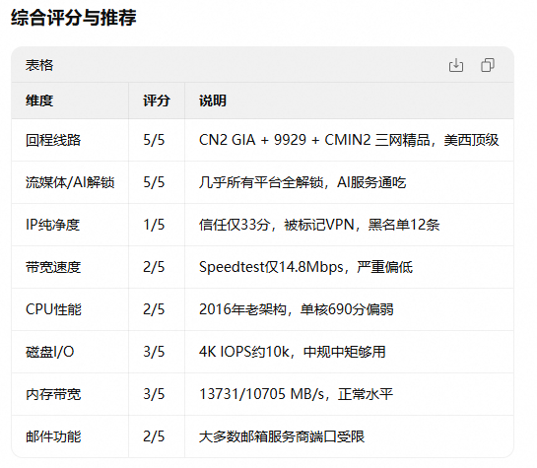The height and width of the screenshot is (468, 537).
Task: Click the 1/5 rating for IP纯净度
Action: tap(154, 225)
